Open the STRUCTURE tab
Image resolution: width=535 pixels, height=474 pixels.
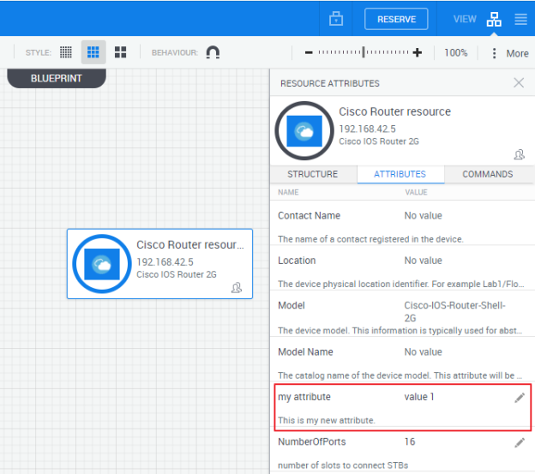(x=312, y=174)
